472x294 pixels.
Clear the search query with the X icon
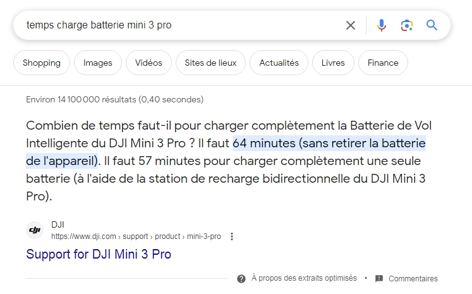pos(351,25)
